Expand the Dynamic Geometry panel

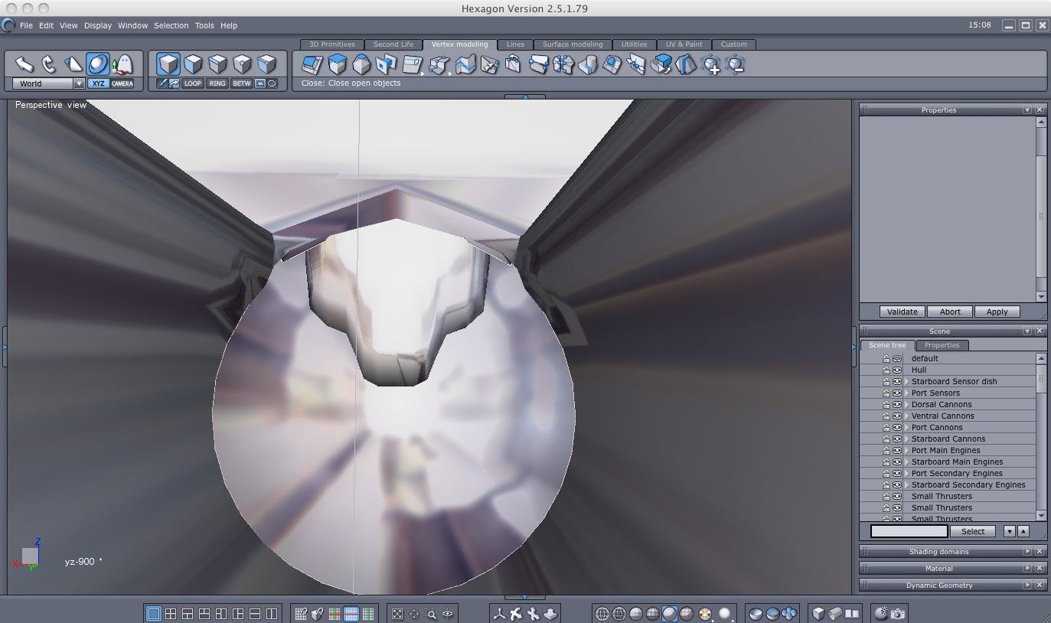pyautogui.click(x=1027, y=585)
